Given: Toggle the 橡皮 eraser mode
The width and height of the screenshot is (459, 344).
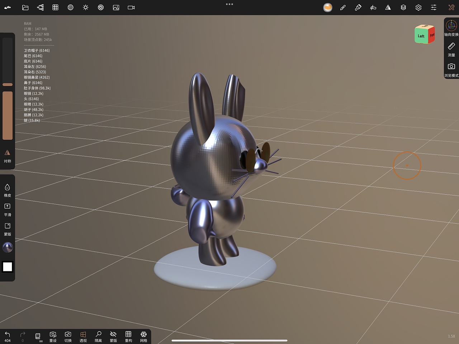Looking at the screenshot, I should click(8, 190).
